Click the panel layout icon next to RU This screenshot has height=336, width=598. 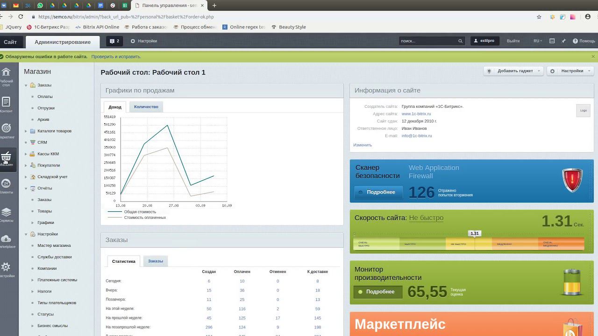pyautogui.click(x=552, y=41)
